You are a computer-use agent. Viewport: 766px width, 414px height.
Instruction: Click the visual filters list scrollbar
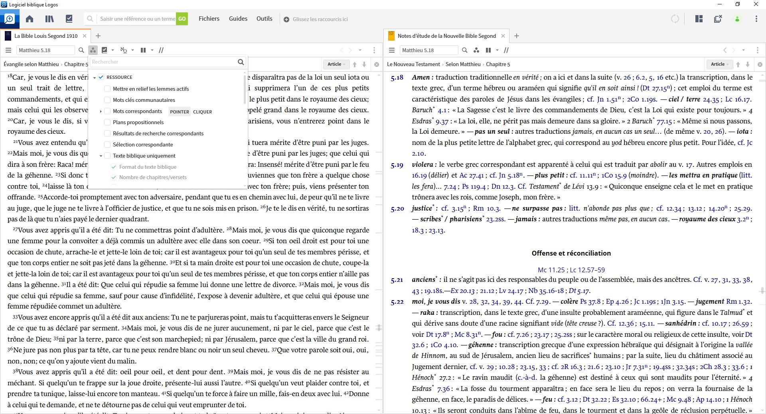(x=245, y=89)
